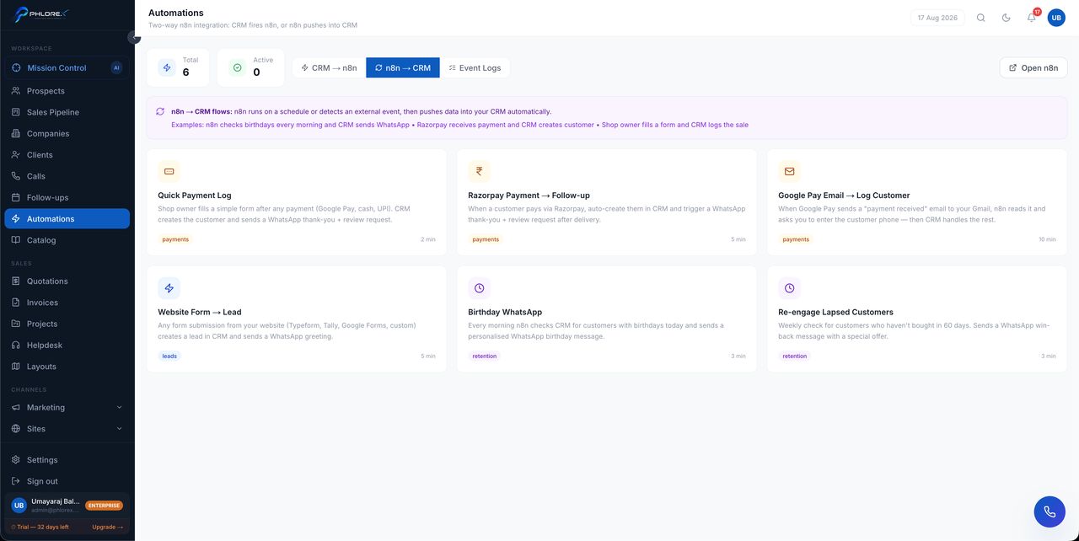The height and width of the screenshot is (541, 1079).
Task: Open Website Form → Lead card
Action: point(297,319)
